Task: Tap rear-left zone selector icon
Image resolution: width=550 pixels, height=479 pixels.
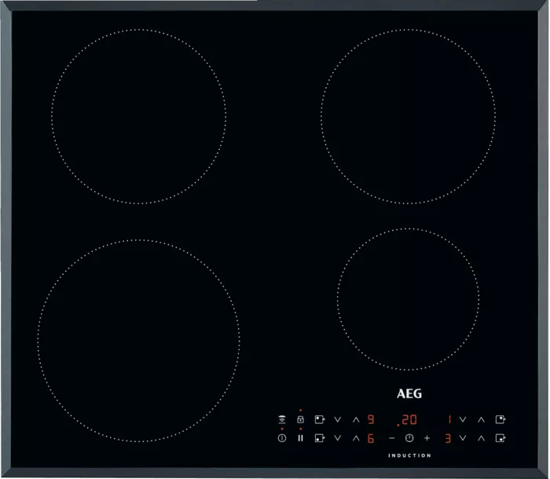Action: click(320, 419)
